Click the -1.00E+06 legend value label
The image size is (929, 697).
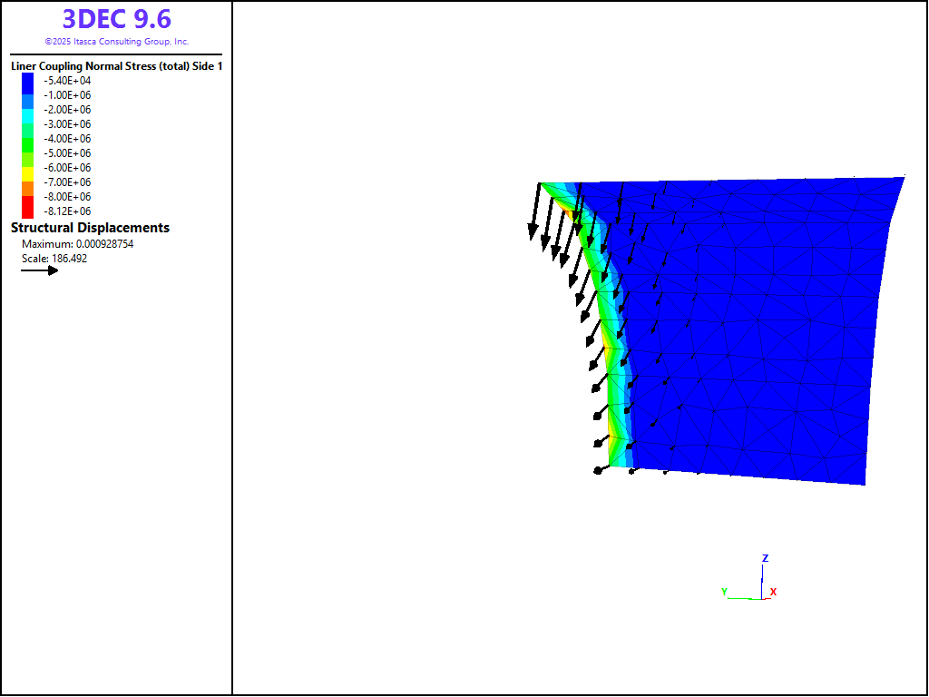[x=67, y=95]
